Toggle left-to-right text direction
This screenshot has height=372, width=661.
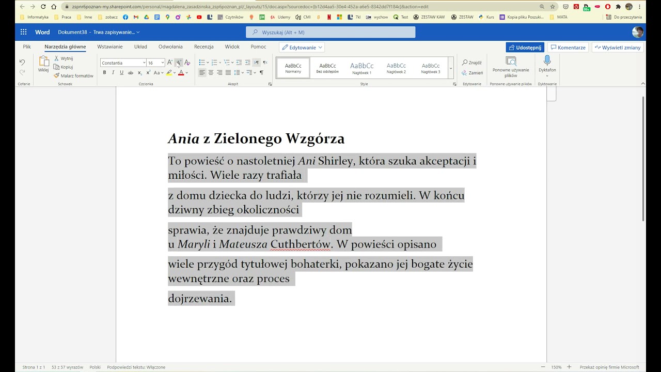(x=256, y=63)
